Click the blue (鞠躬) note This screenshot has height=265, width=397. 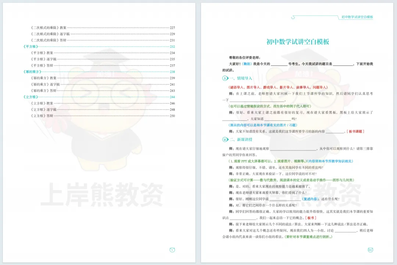click(x=247, y=64)
